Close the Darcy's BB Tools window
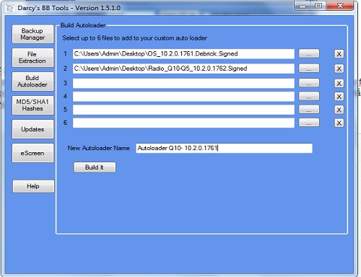 340,6
